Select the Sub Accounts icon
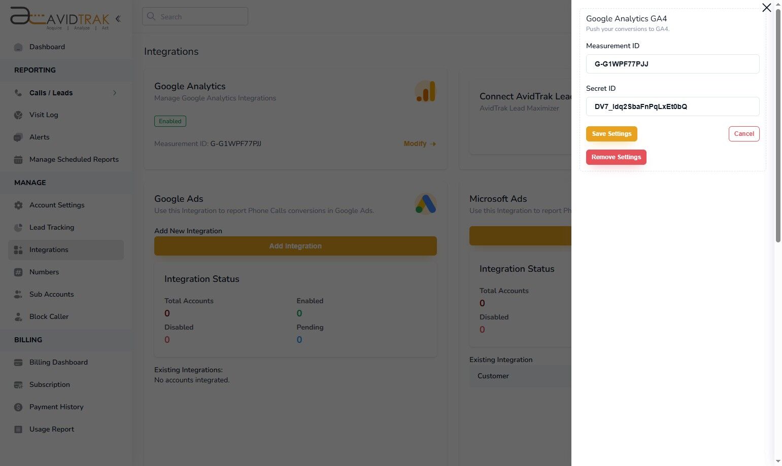 point(18,294)
